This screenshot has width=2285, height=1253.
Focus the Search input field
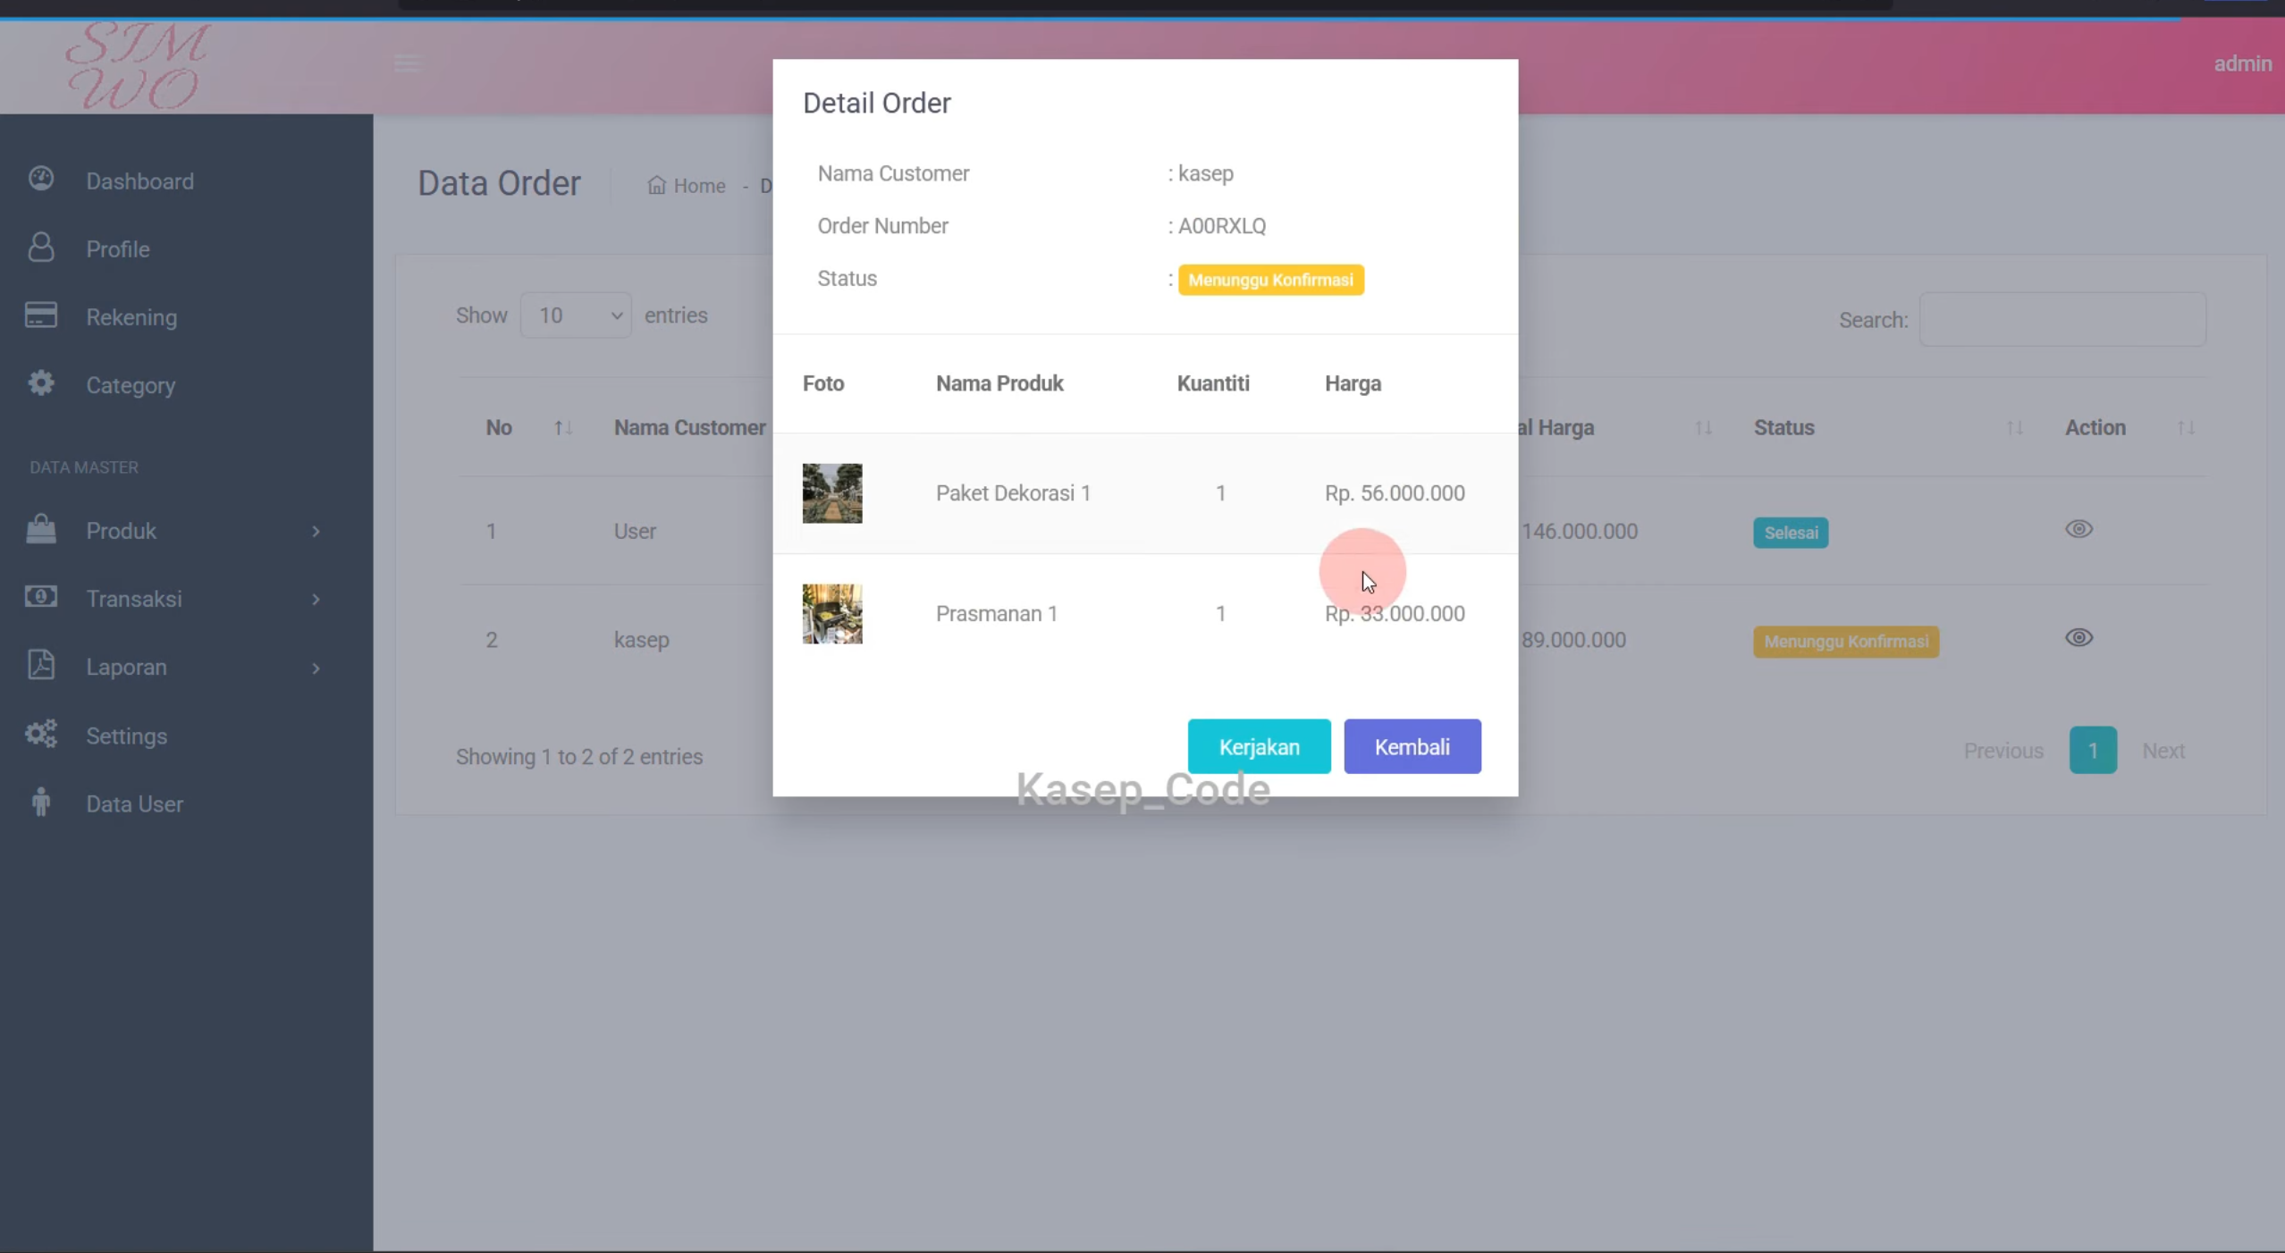point(2062,319)
